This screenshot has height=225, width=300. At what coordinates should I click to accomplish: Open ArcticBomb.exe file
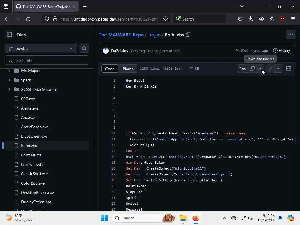(35, 127)
